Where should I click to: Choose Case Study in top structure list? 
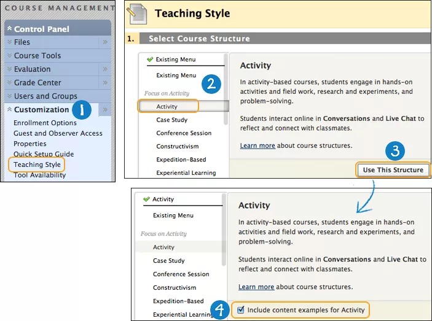(x=171, y=120)
